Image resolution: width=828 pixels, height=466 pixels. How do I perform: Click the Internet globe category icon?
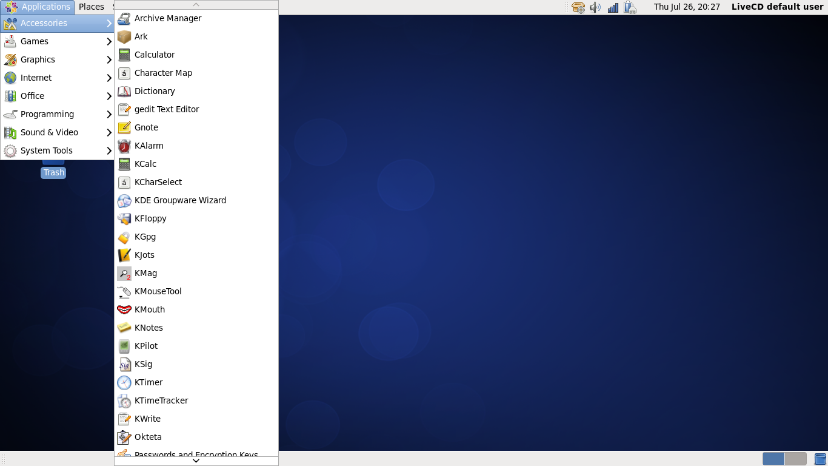(x=10, y=78)
